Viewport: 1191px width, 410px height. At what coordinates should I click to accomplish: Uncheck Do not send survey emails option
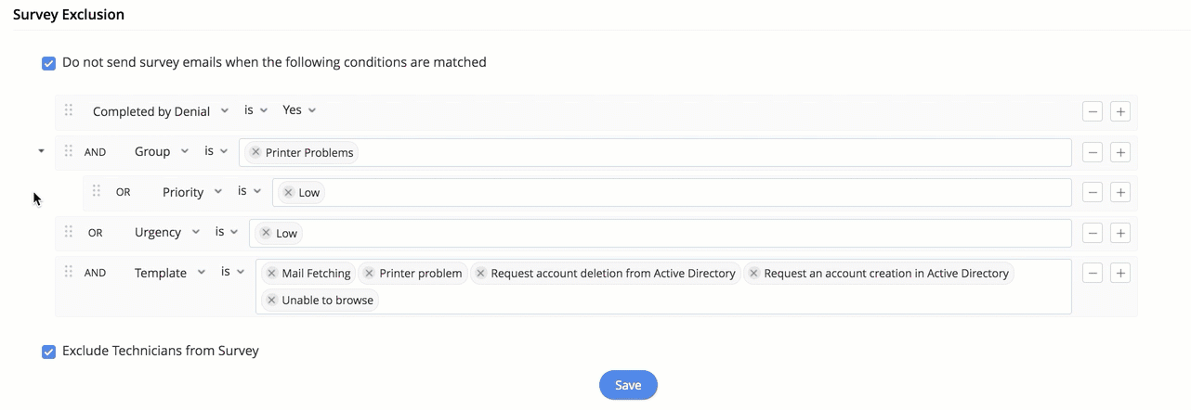pyautogui.click(x=49, y=64)
